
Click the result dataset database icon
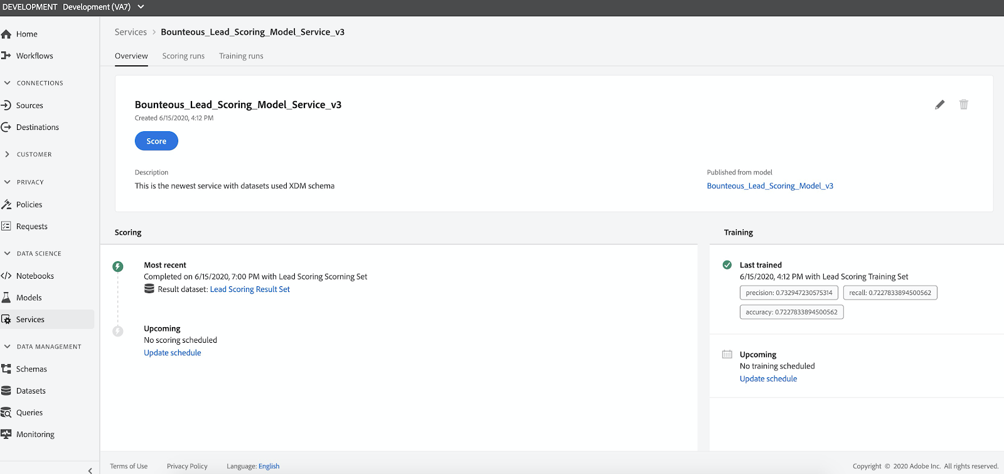[x=149, y=289]
